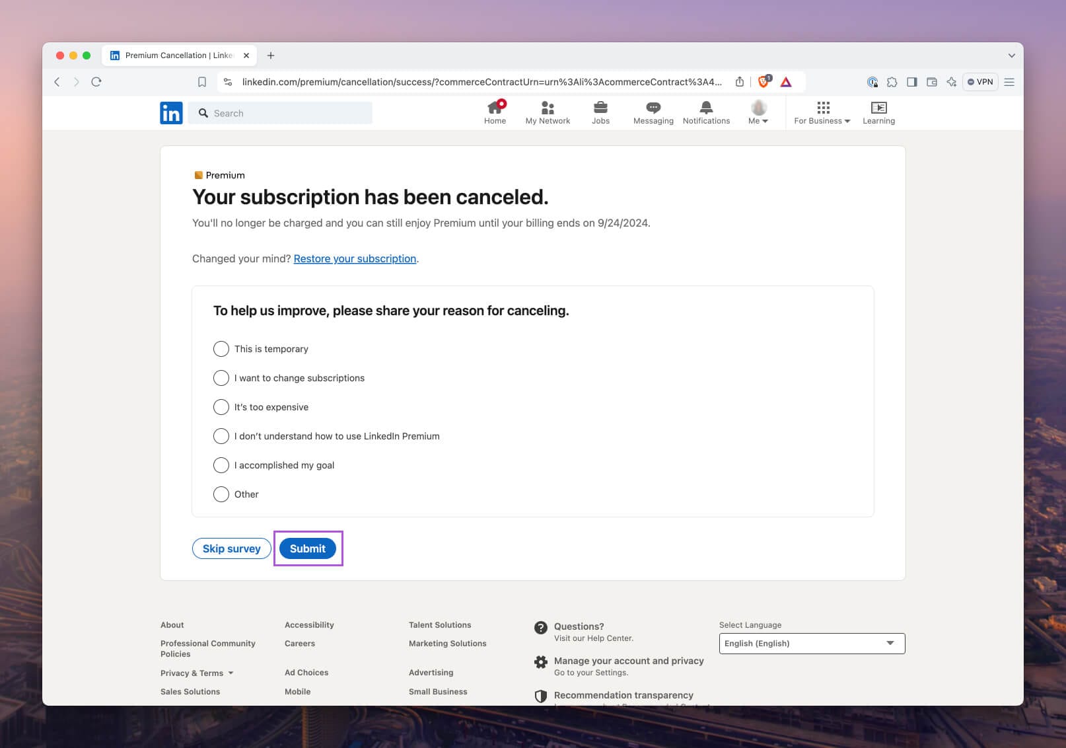Screen dimensions: 1066x748
Task: Click Restore your subscription link
Action: tap(355, 258)
